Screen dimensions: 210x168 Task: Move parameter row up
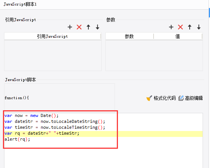pos(190,27)
